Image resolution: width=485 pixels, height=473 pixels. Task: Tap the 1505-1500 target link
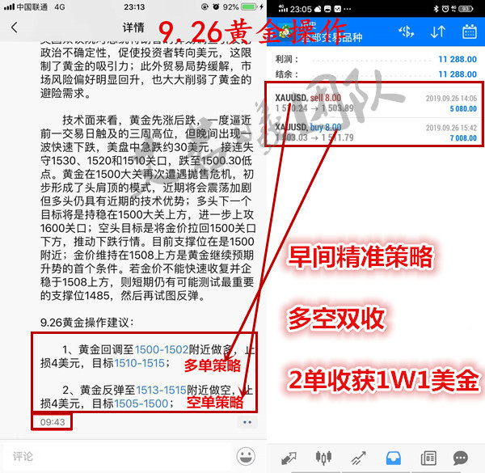141,403
